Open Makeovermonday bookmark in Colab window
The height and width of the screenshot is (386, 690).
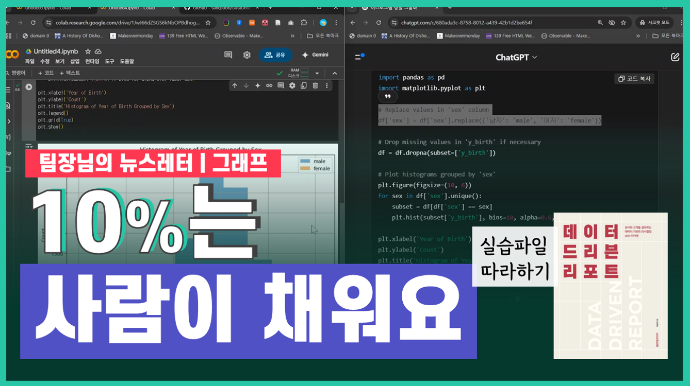click(x=132, y=36)
